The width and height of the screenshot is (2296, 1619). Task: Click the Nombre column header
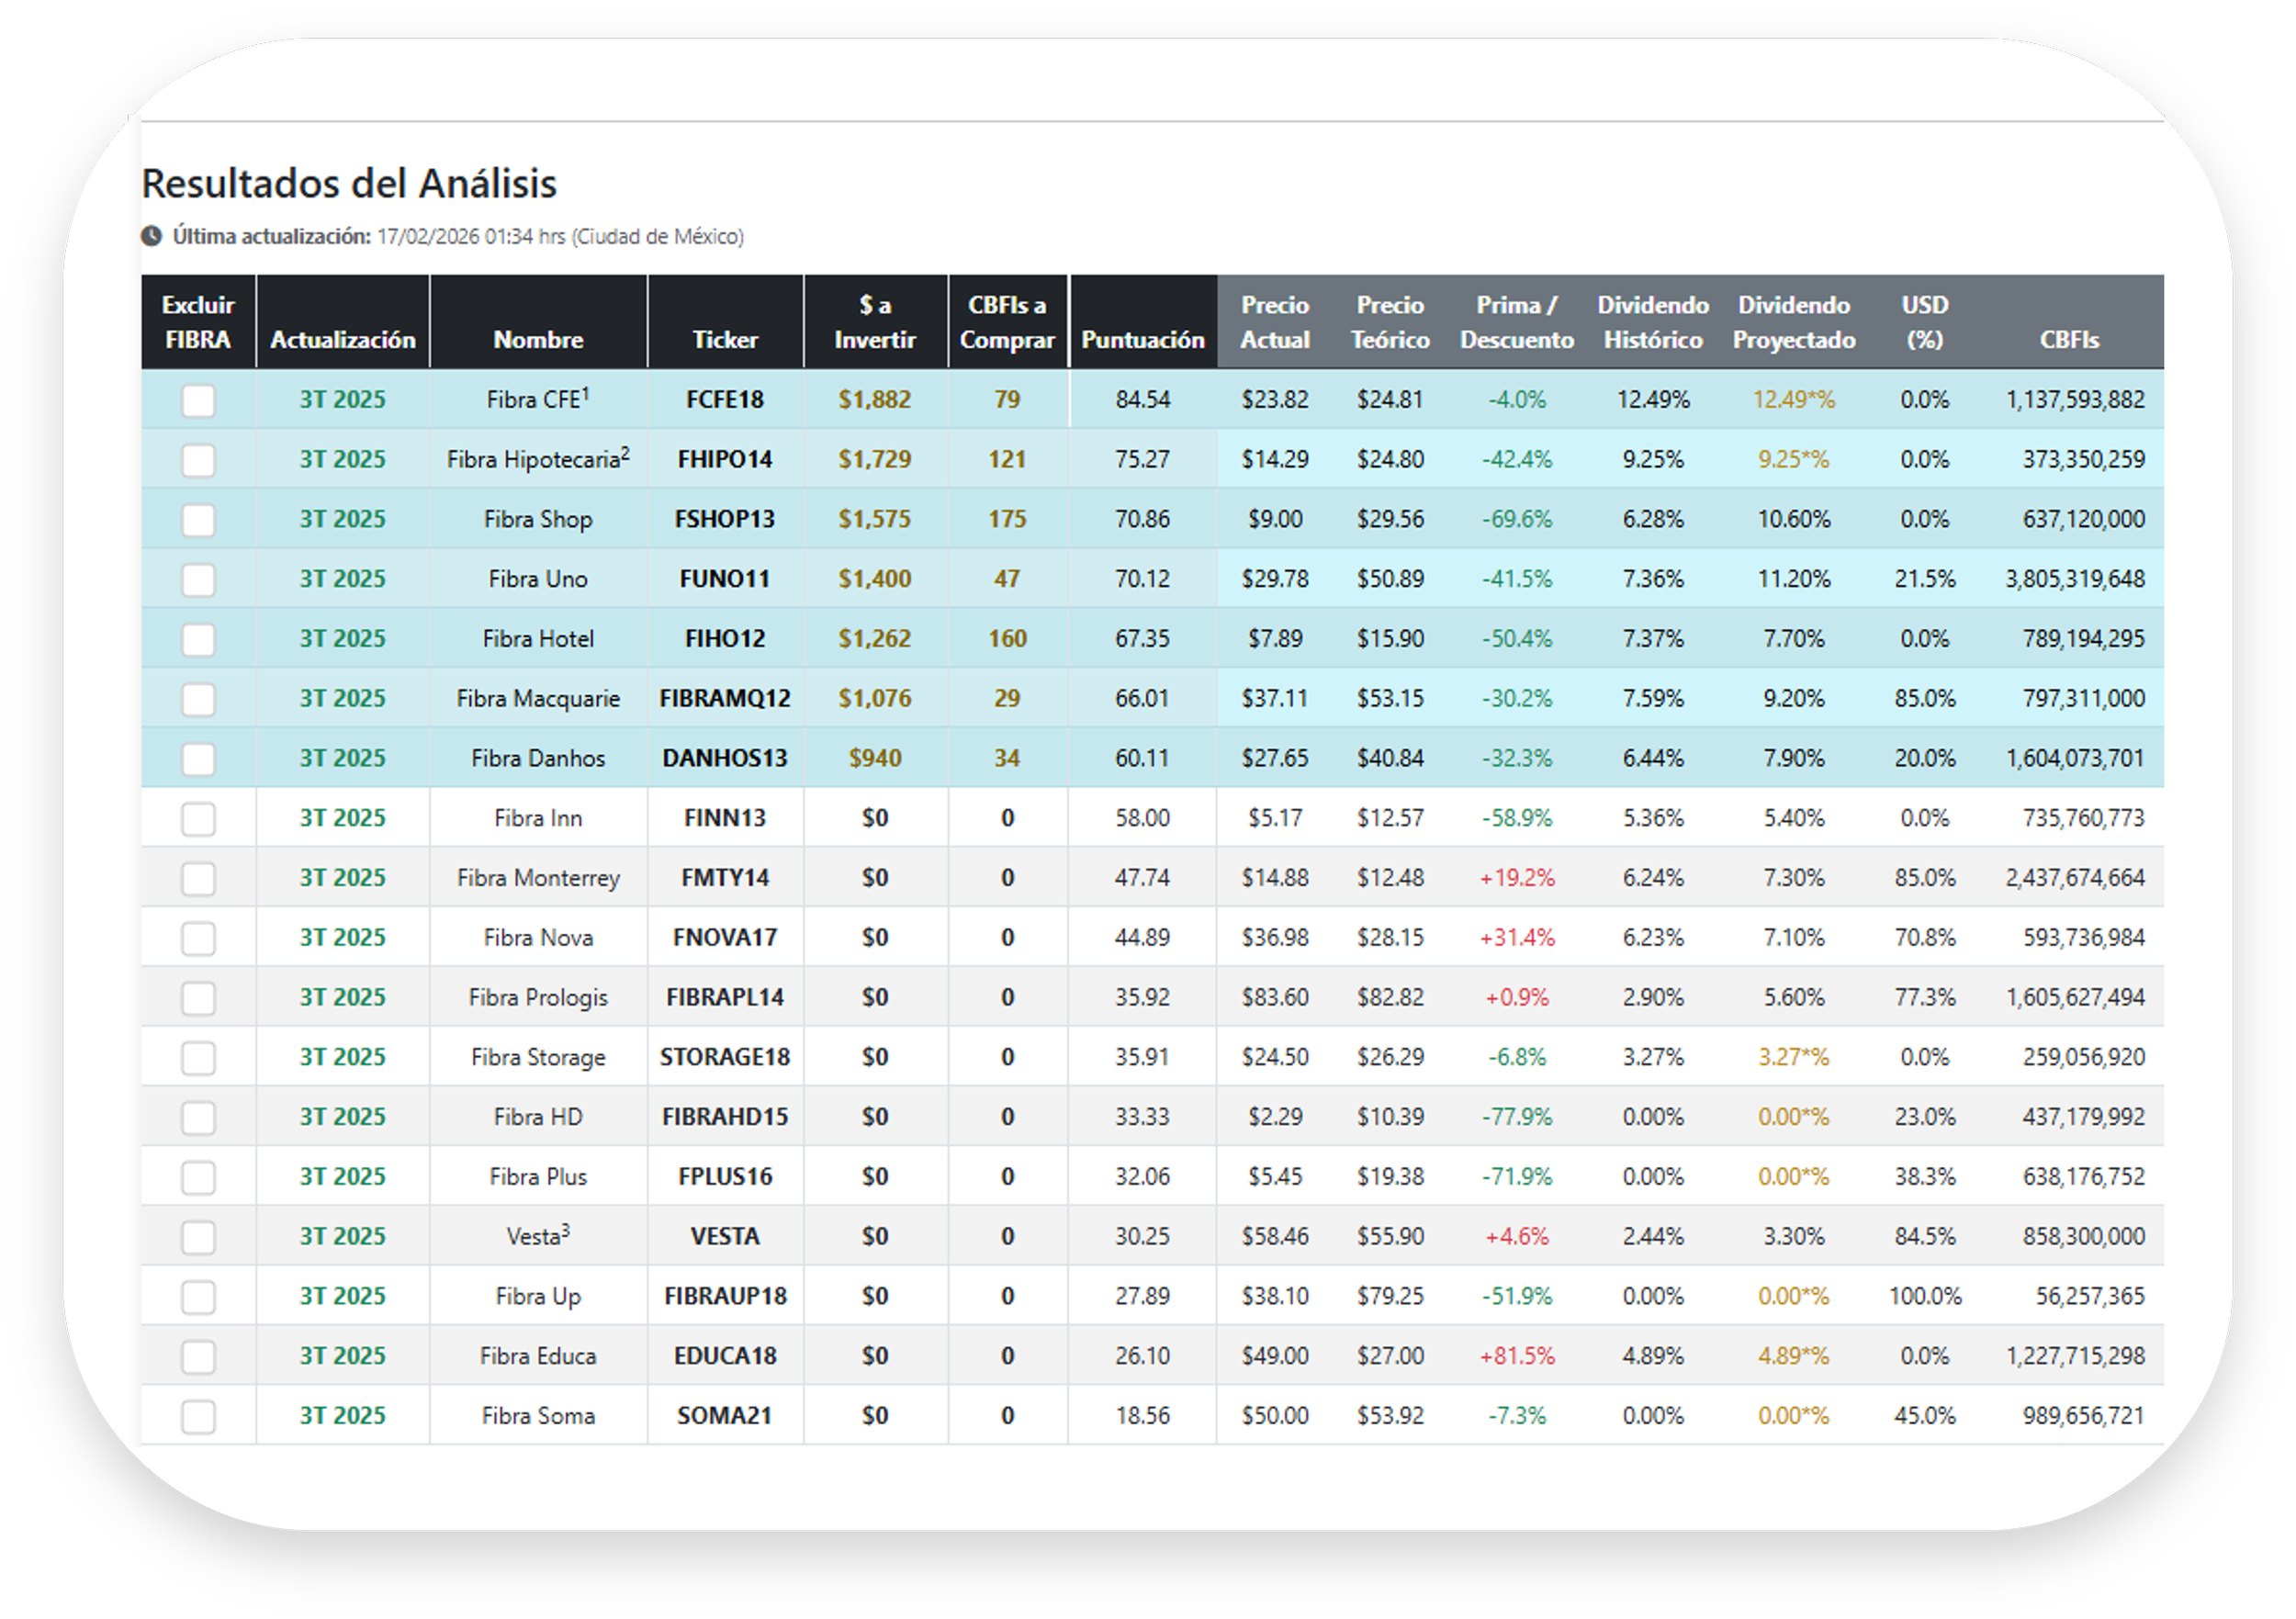(538, 340)
